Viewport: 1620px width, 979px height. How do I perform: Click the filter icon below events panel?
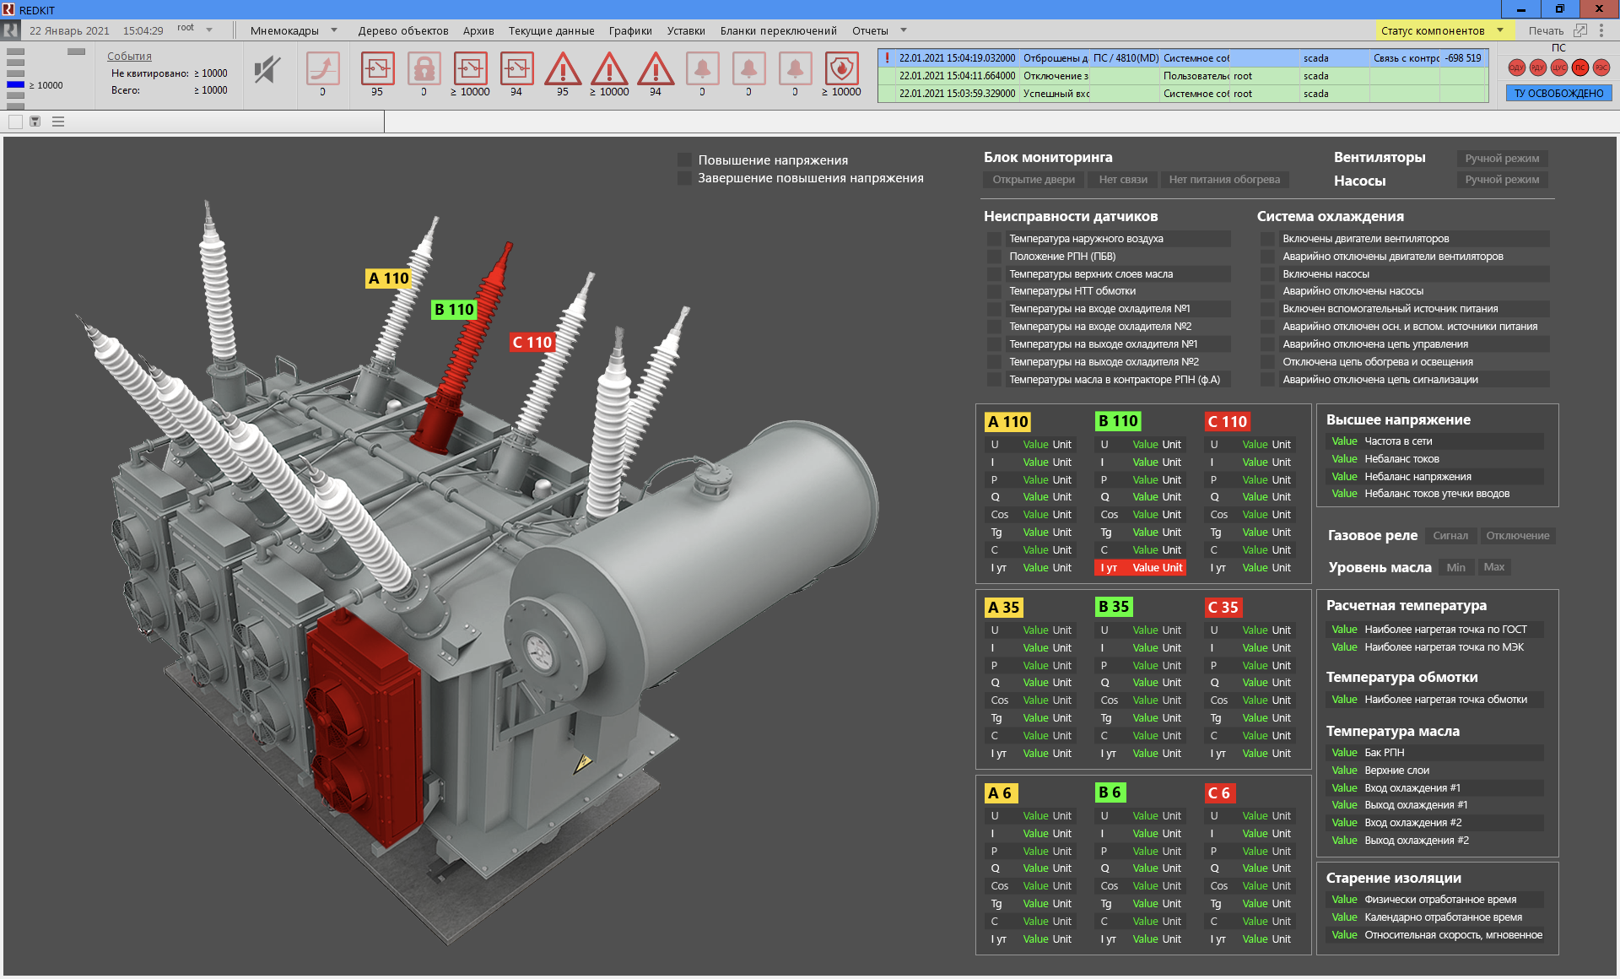click(35, 122)
